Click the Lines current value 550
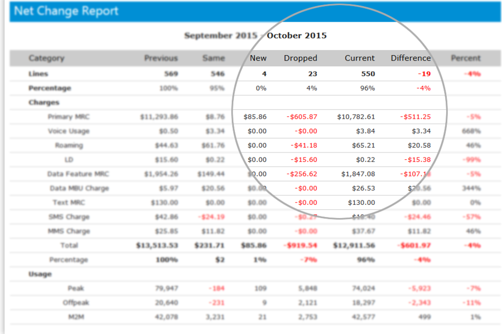The width and height of the screenshot is (502, 334). tap(368, 74)
